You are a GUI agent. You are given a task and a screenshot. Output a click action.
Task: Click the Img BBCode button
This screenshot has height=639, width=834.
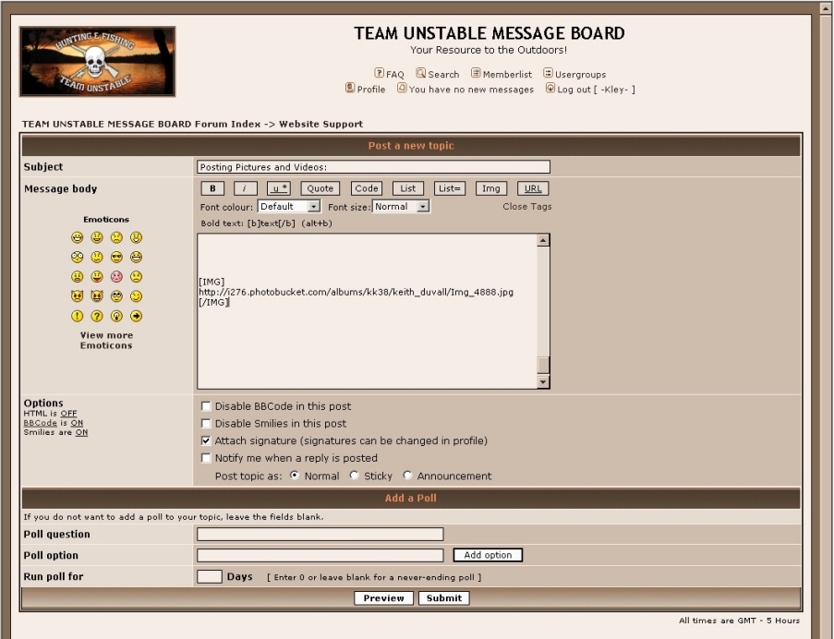click(x=491, y=188)
